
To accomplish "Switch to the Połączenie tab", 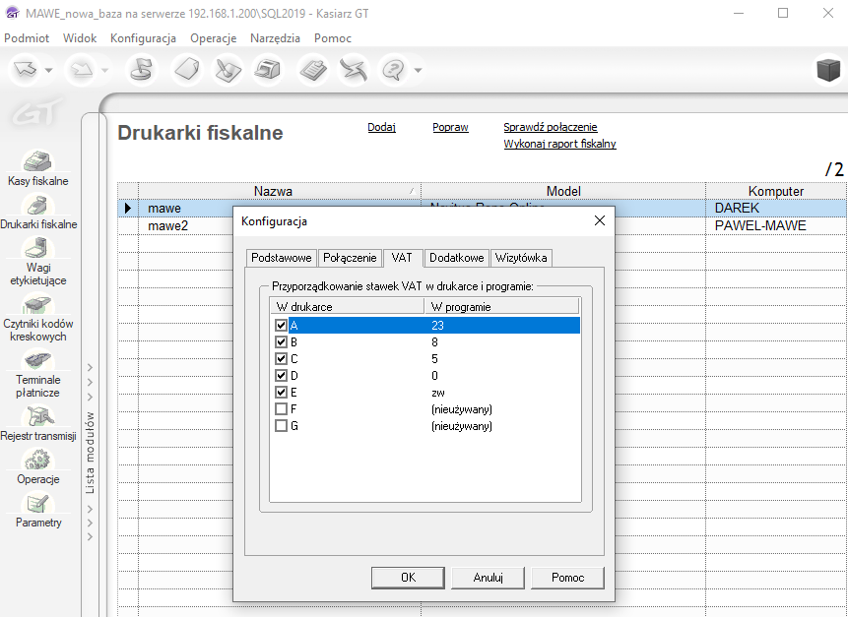I will tap(350, 258).
